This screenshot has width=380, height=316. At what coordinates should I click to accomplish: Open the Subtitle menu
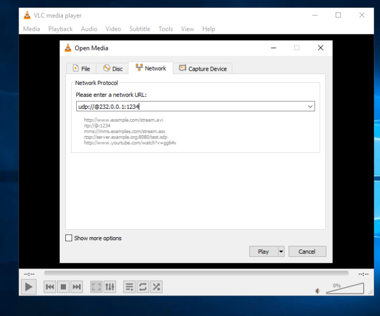[140, 29]
